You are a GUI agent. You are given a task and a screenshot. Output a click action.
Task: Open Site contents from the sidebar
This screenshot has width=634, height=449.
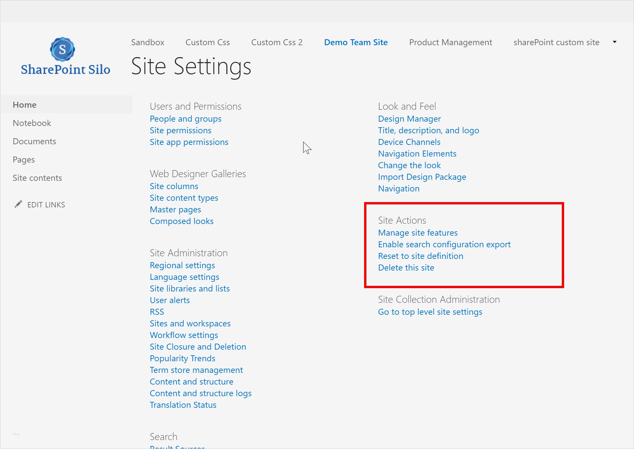pos(37,178)
